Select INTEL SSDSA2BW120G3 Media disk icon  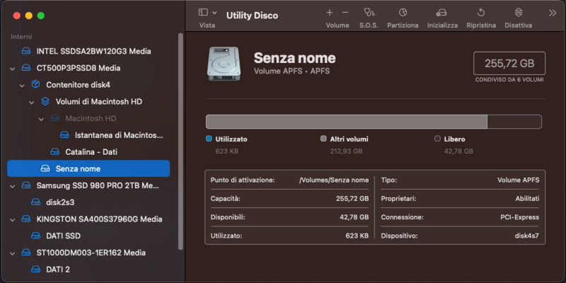pyautogui.click(x=26, y=51)
